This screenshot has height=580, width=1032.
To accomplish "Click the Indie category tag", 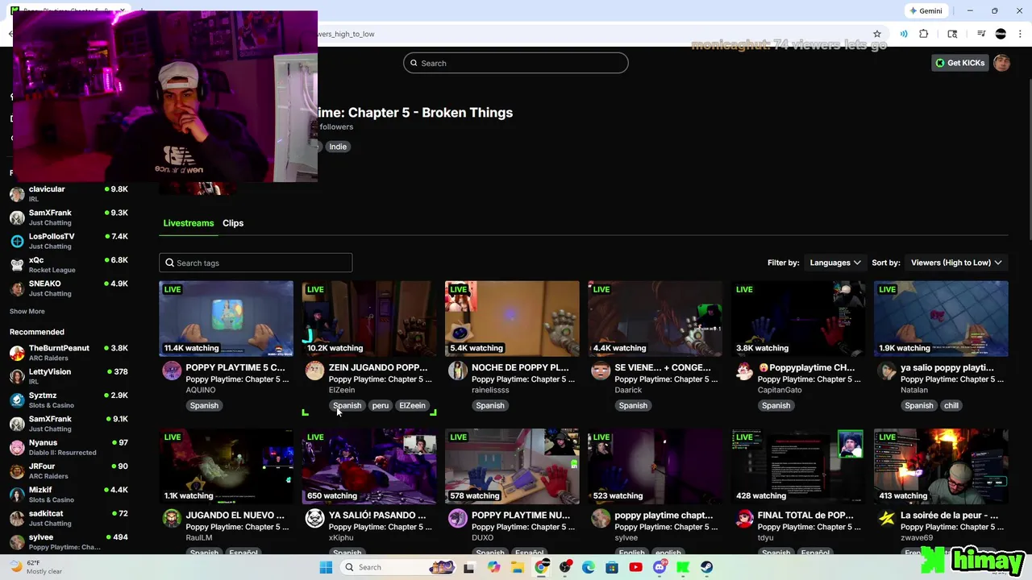I will [338, 147].
